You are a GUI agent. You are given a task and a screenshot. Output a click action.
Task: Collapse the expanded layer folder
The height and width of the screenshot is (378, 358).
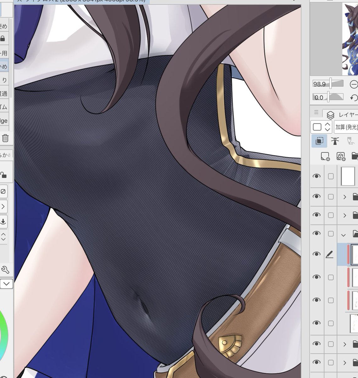pos(344,235)
